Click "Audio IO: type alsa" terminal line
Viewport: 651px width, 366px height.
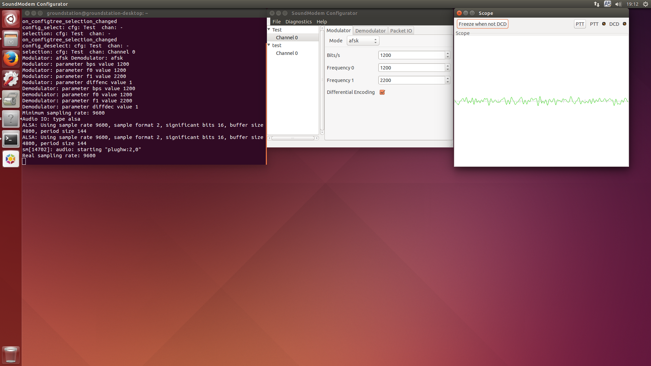(x=51, y=119)
